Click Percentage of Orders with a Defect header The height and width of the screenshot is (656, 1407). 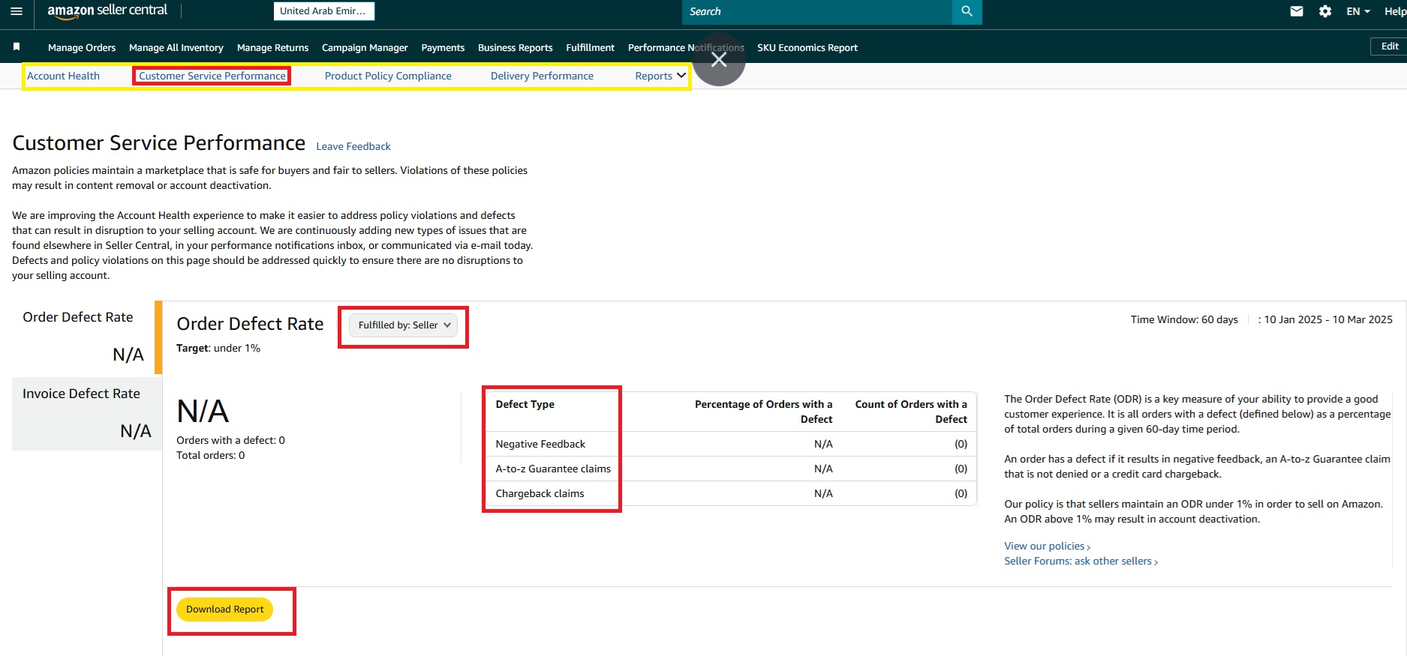click(x=763, y=412)
